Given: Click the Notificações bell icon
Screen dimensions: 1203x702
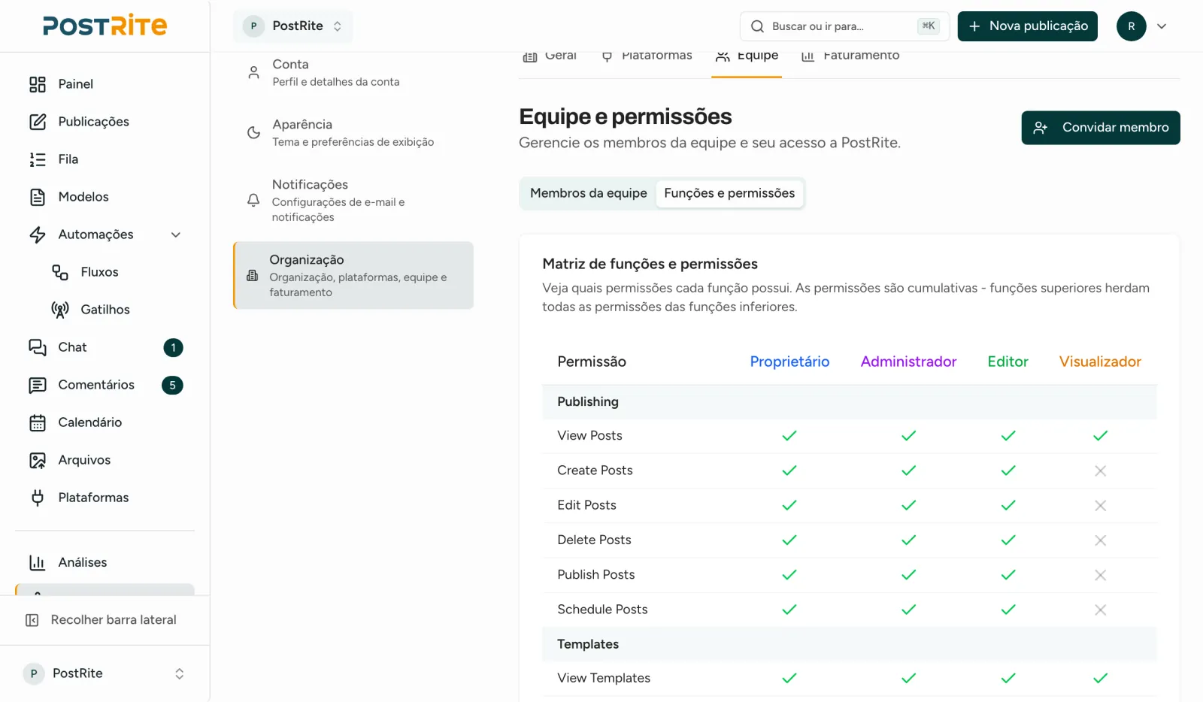Looking at the screenshot, I should tap(253, 201).
